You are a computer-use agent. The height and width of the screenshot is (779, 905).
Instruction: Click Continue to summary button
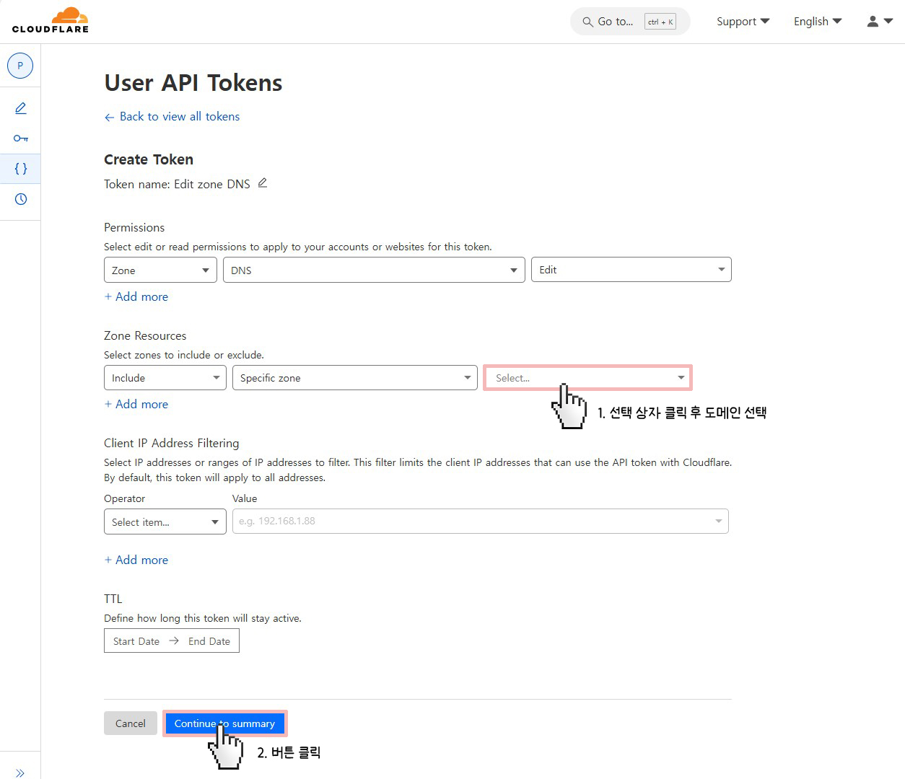(224, 723)
